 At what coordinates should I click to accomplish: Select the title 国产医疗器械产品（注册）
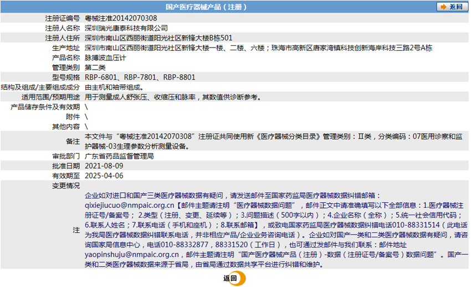click(206, 7)
